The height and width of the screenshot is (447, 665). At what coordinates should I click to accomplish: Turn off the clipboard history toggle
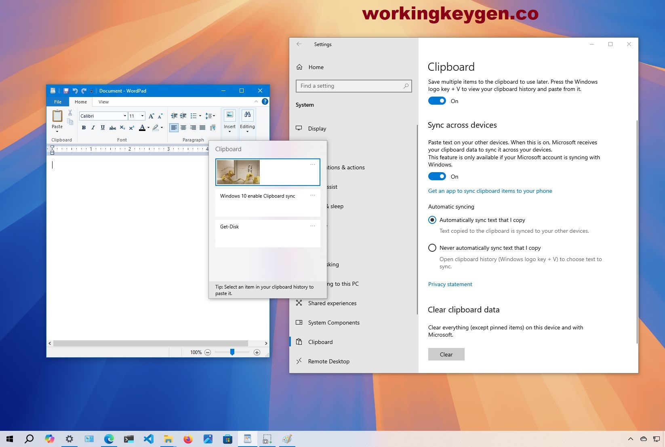(437, 101)
